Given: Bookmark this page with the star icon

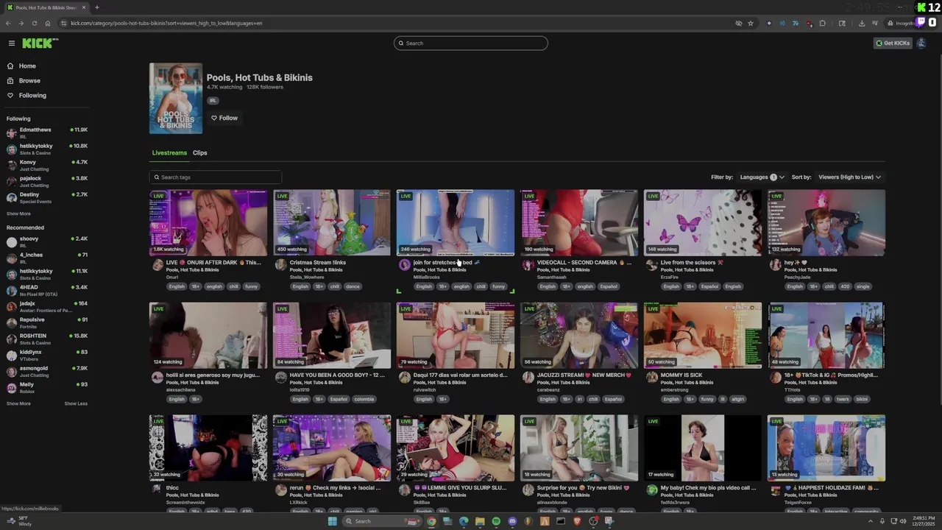Looking at the screenshot, I should coord(751,24).
